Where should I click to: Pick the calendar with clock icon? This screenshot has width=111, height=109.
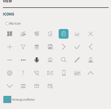pos(50,86)
